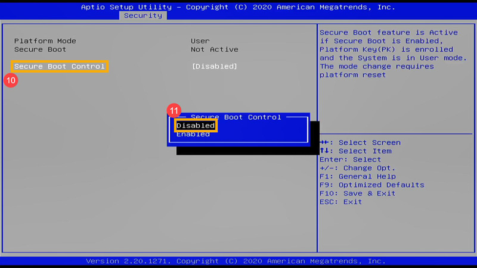Select the Secure Boot Control setting label

pyautogui.click(x=60, y=67)
